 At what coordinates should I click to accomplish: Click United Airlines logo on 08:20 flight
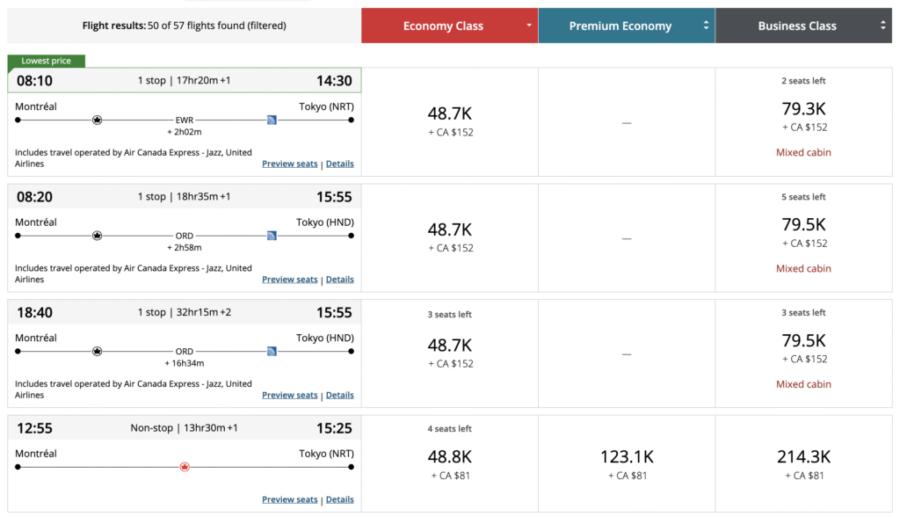coord(272,236)
